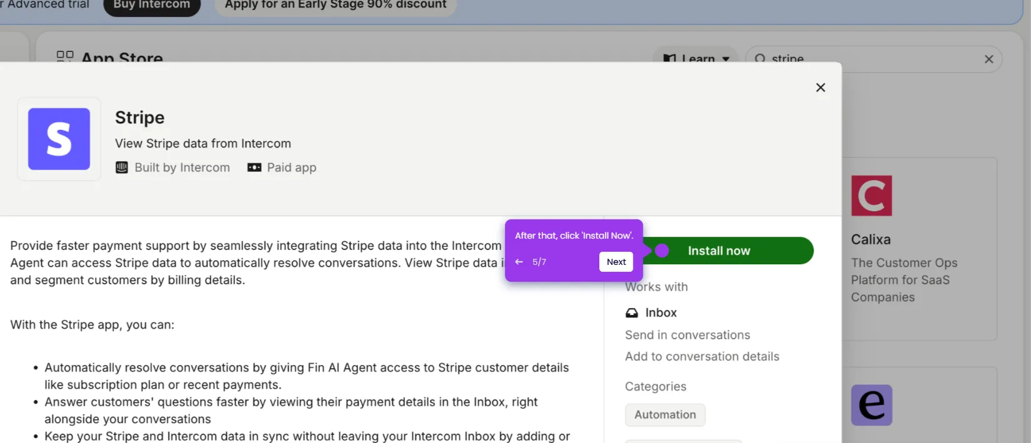
Task: Click the 'Categories' heading
Action: click(655, 387)
